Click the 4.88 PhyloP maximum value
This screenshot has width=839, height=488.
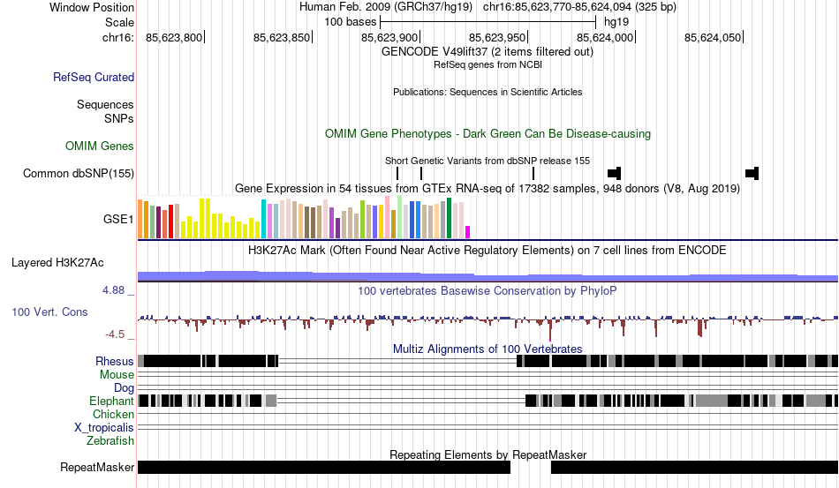[113, 290]
